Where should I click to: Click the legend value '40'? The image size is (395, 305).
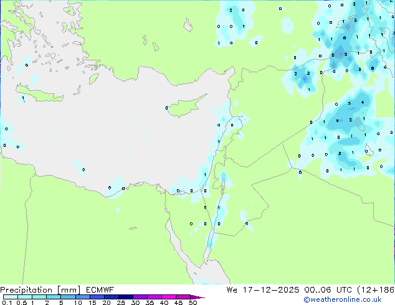click(x=164, y=303)
